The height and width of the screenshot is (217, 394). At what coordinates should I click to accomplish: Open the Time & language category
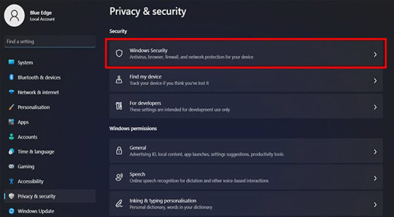50,152
